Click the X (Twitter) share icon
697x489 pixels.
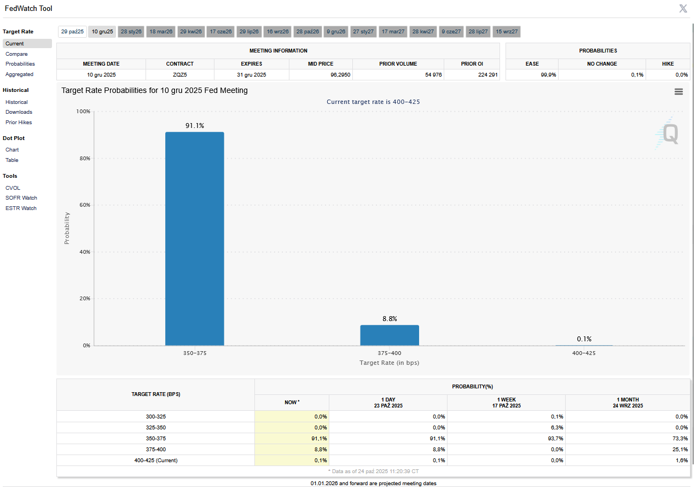point(683,8)
